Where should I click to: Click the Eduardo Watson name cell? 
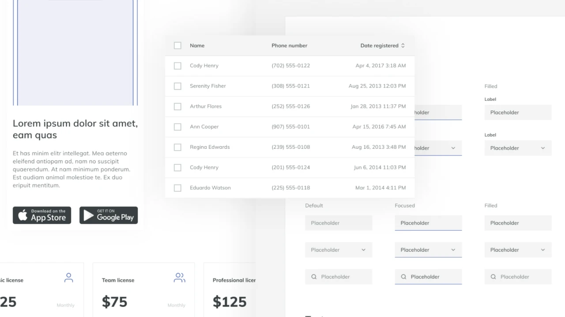click(x=210, y=188)
